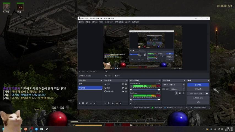The width and height of the screenshot is (235, 132).
Task: Open the red app icon on the taskbar
Action: pyautogui.click(x=26, y=129)
